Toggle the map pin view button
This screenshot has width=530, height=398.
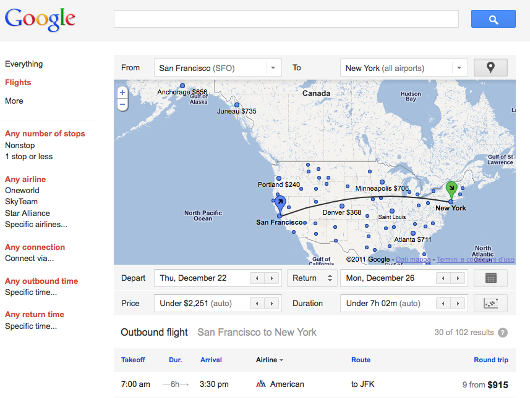[x=490, y=68]
